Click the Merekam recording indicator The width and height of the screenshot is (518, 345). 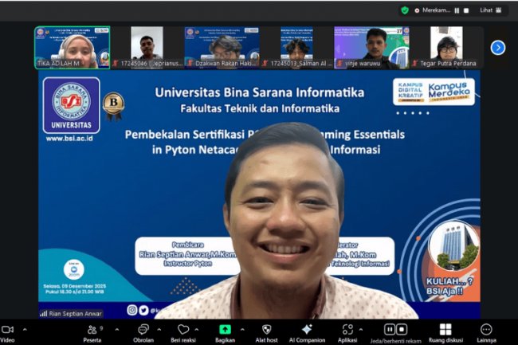pos(433,10)
